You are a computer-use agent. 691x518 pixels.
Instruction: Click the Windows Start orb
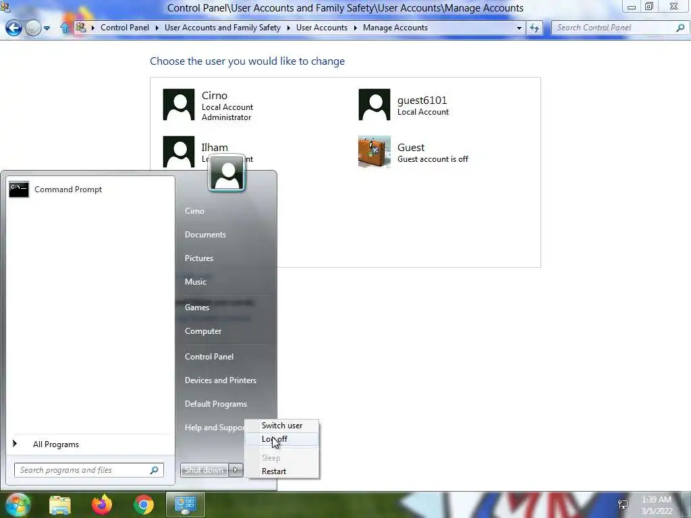pyautogui.click(x=17, y=505)
